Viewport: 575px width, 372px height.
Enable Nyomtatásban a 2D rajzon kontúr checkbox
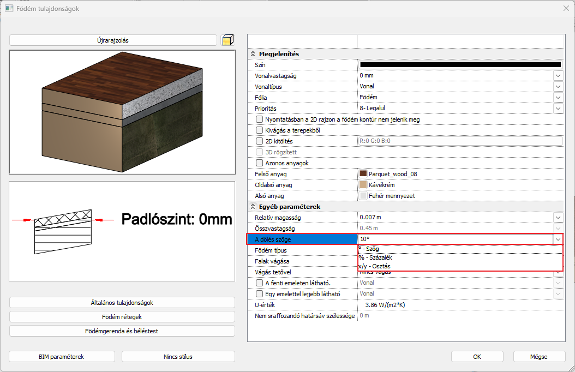[259, 119]
